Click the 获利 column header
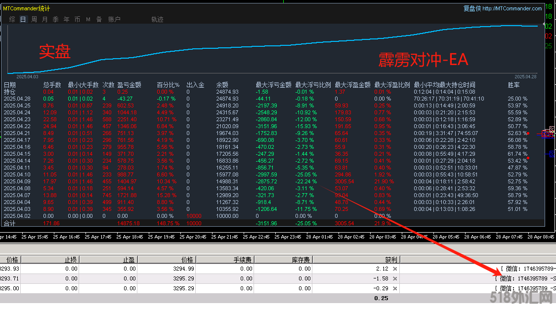This screenshot has width=556, height=309. click(356, 260)
